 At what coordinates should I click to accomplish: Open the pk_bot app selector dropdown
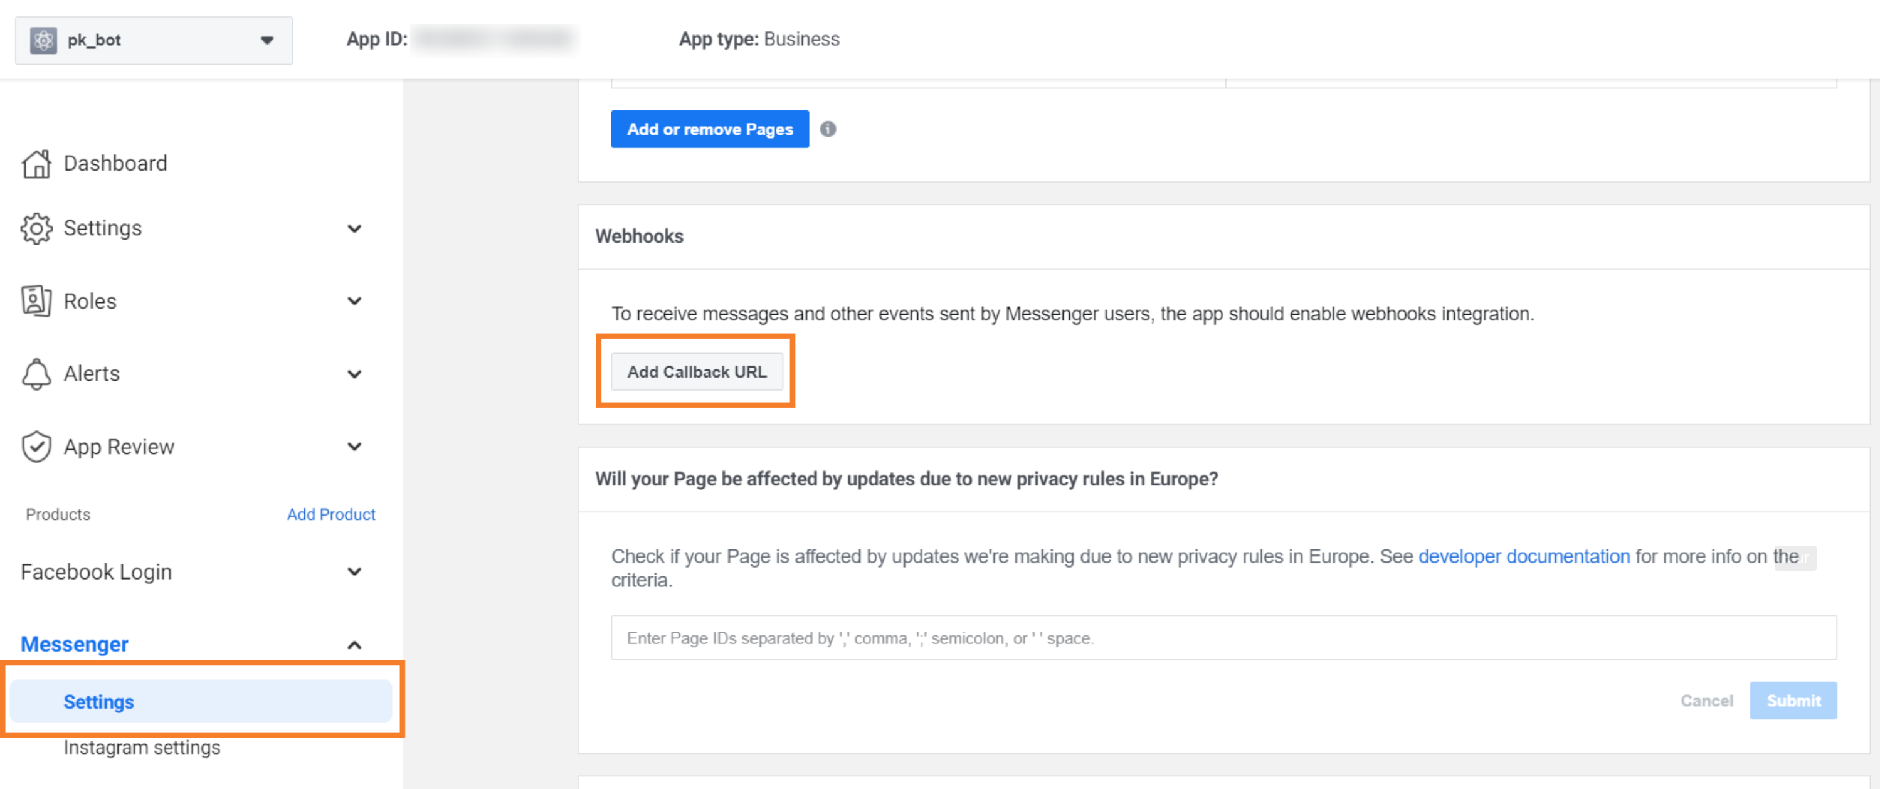click(267, 40)
